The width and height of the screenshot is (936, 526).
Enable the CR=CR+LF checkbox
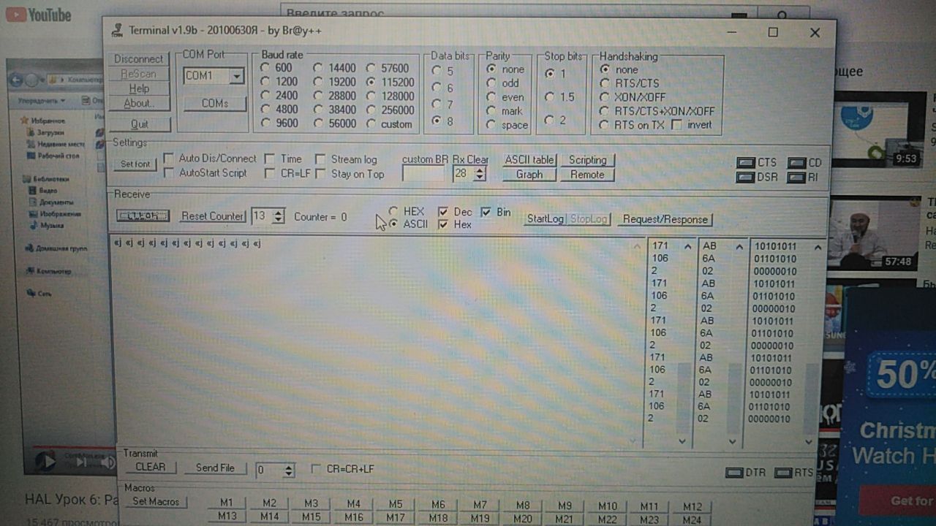pyautogui.click(x=317, y=469)
